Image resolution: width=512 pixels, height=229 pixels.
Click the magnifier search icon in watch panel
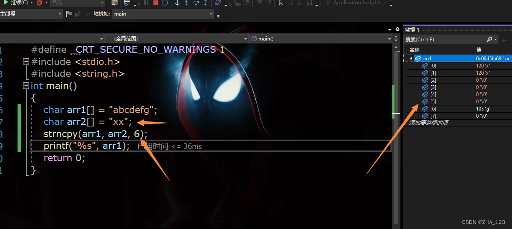(490, 39)
